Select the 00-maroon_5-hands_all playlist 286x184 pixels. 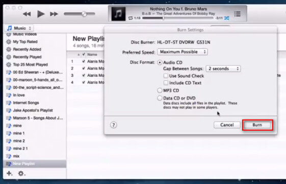point(35,80)
